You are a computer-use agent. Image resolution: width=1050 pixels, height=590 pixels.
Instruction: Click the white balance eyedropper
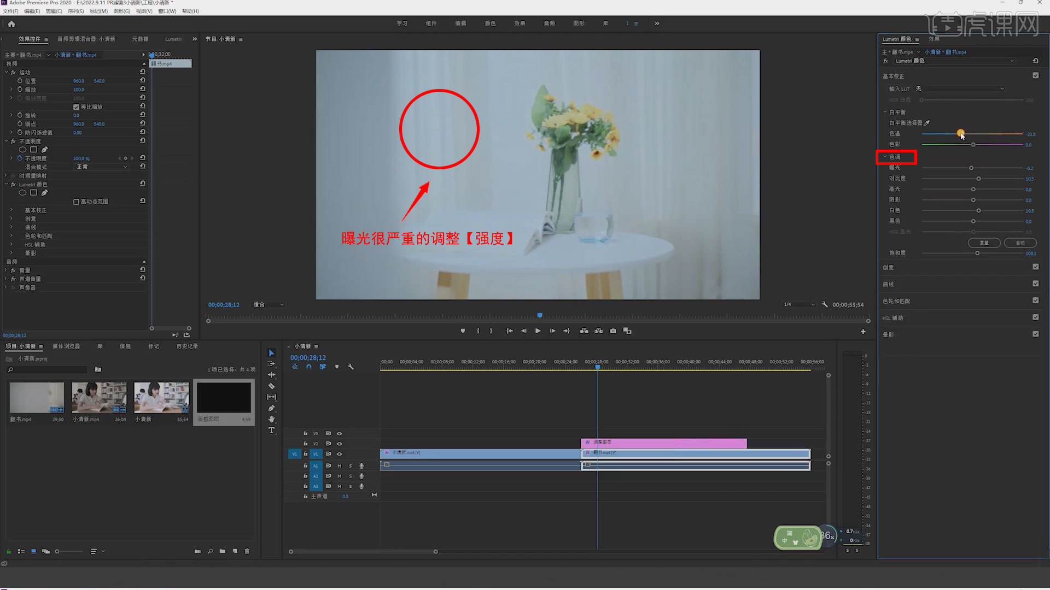coord(926,123)
